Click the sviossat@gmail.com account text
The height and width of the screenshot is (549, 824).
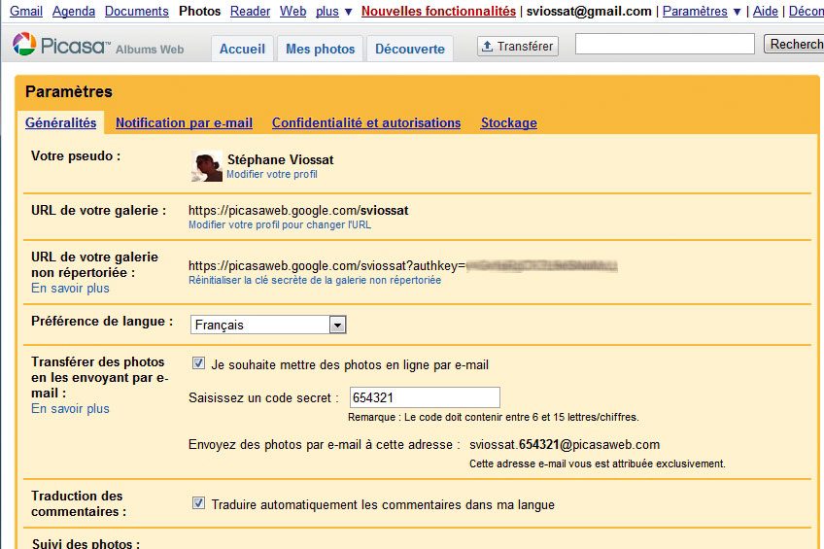click(x=589, y=11)
